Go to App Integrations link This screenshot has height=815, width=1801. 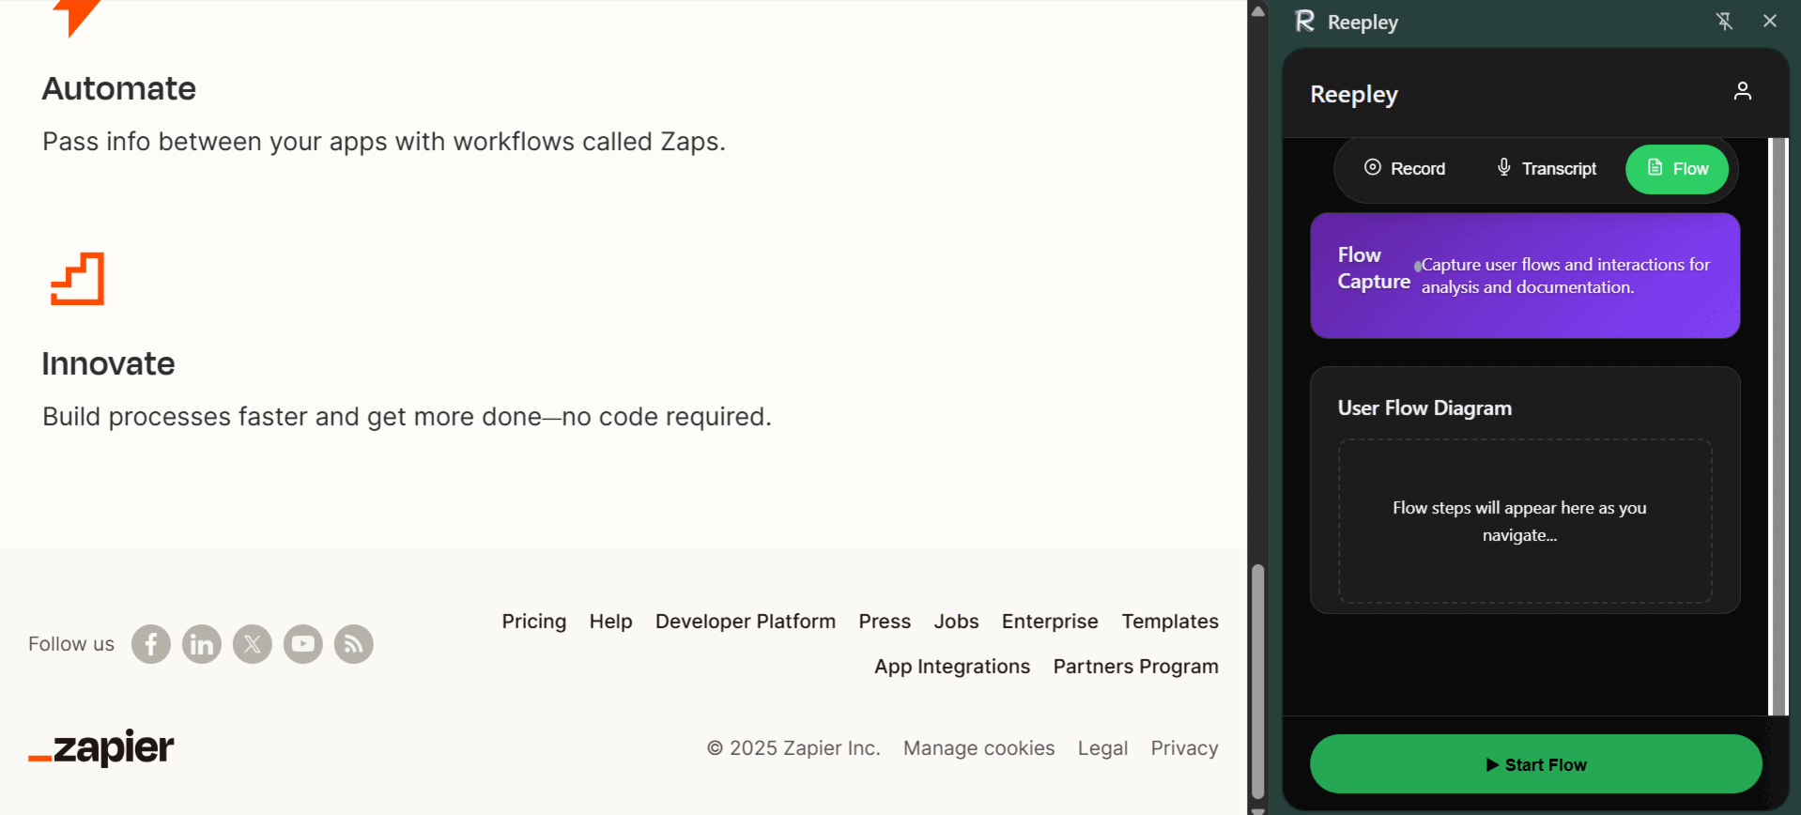pyautogui.click(x=952, y=667)
